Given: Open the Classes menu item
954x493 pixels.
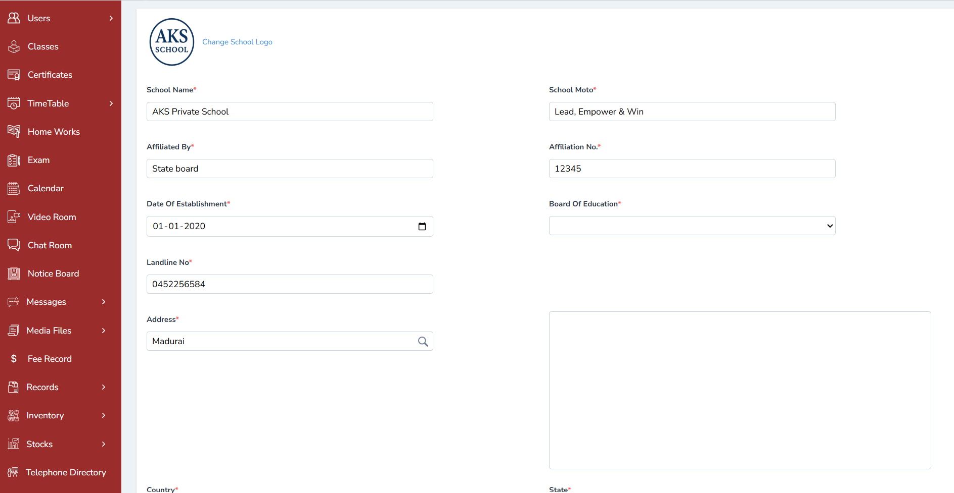Looking at the screenshot, I should (43, 46).
